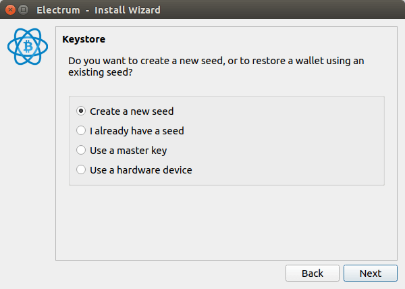Screen dimensions: 405x289
Task: Choose the "I already have a seed" radio button
Action: (x=82, y=131)
